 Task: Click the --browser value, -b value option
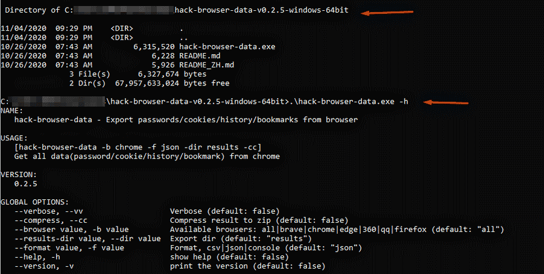72,229
